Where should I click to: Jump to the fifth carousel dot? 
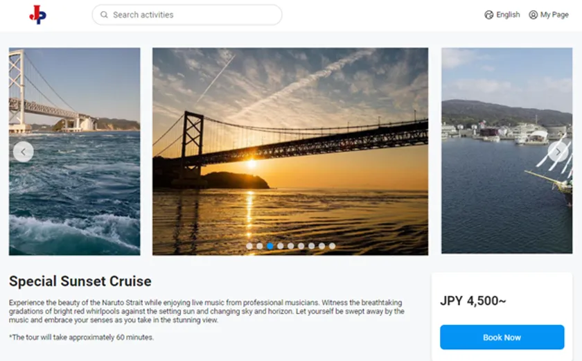point(291,246)
